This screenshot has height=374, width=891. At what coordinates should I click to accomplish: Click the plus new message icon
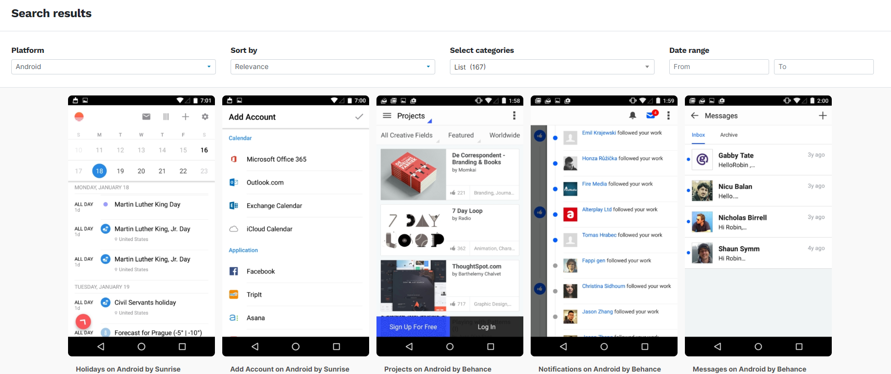[x=822, y=116]
